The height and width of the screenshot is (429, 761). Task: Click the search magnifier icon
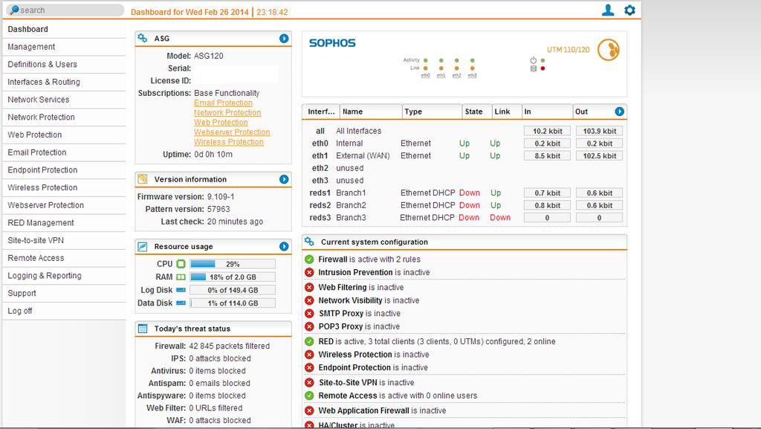pos(14,10)
